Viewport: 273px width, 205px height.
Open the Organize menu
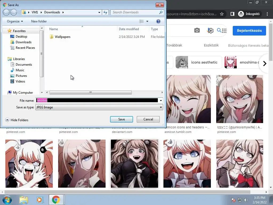15,21
